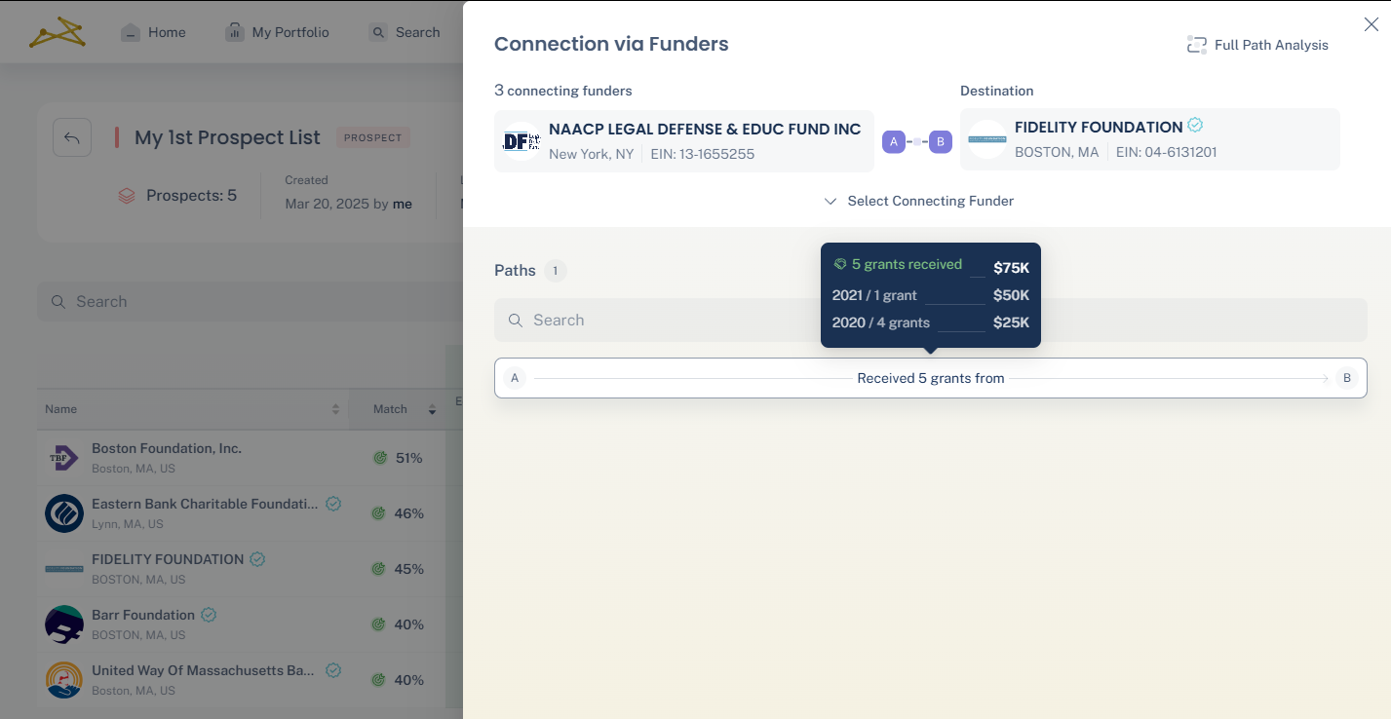Click the A-B connection path indicator

(x=917, y=142)
